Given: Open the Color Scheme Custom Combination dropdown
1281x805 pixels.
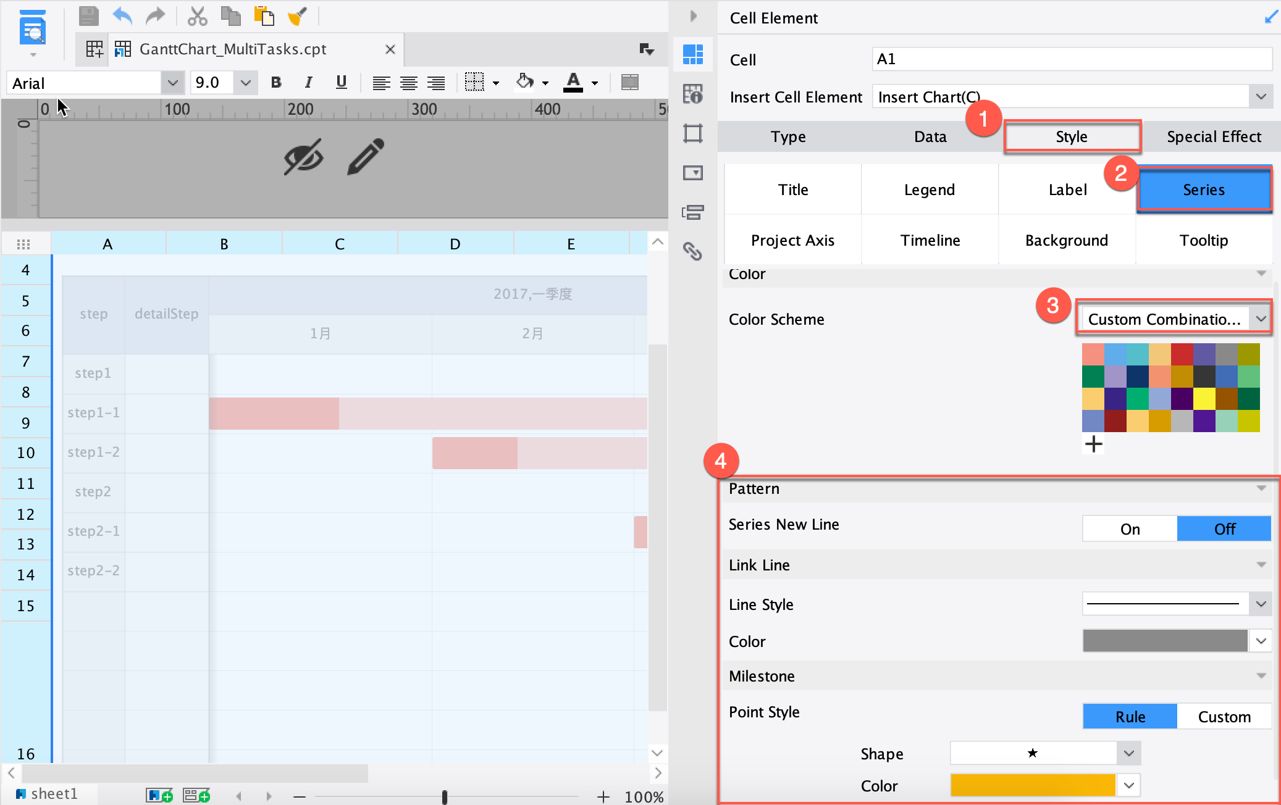Looking at the screenshot, I should tap(1173, 319).
